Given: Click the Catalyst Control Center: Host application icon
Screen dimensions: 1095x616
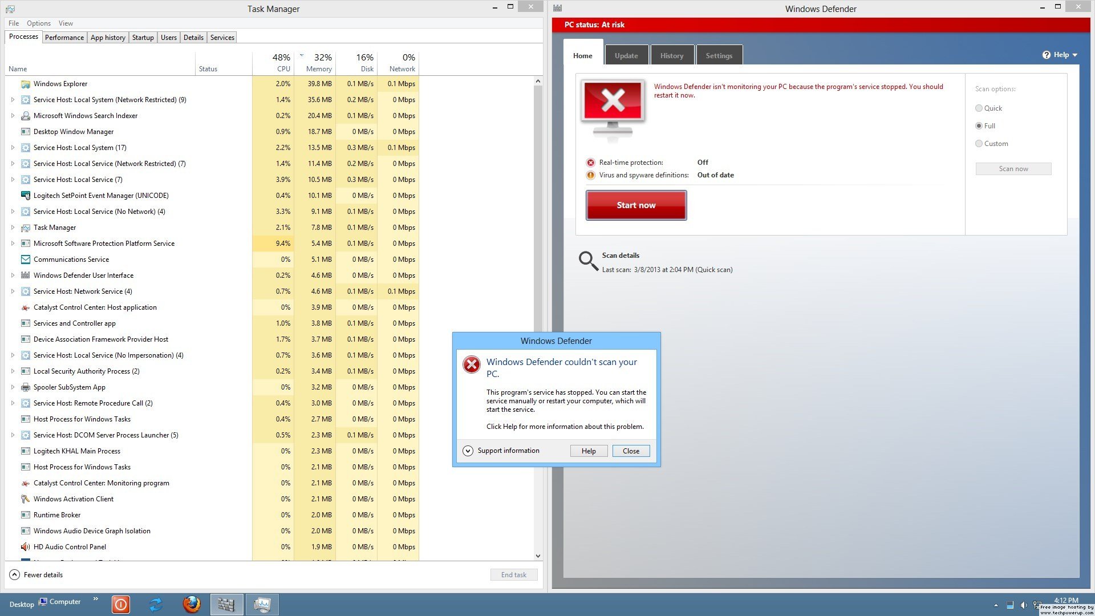Looking at the screenshot, I should coord(25,307).
